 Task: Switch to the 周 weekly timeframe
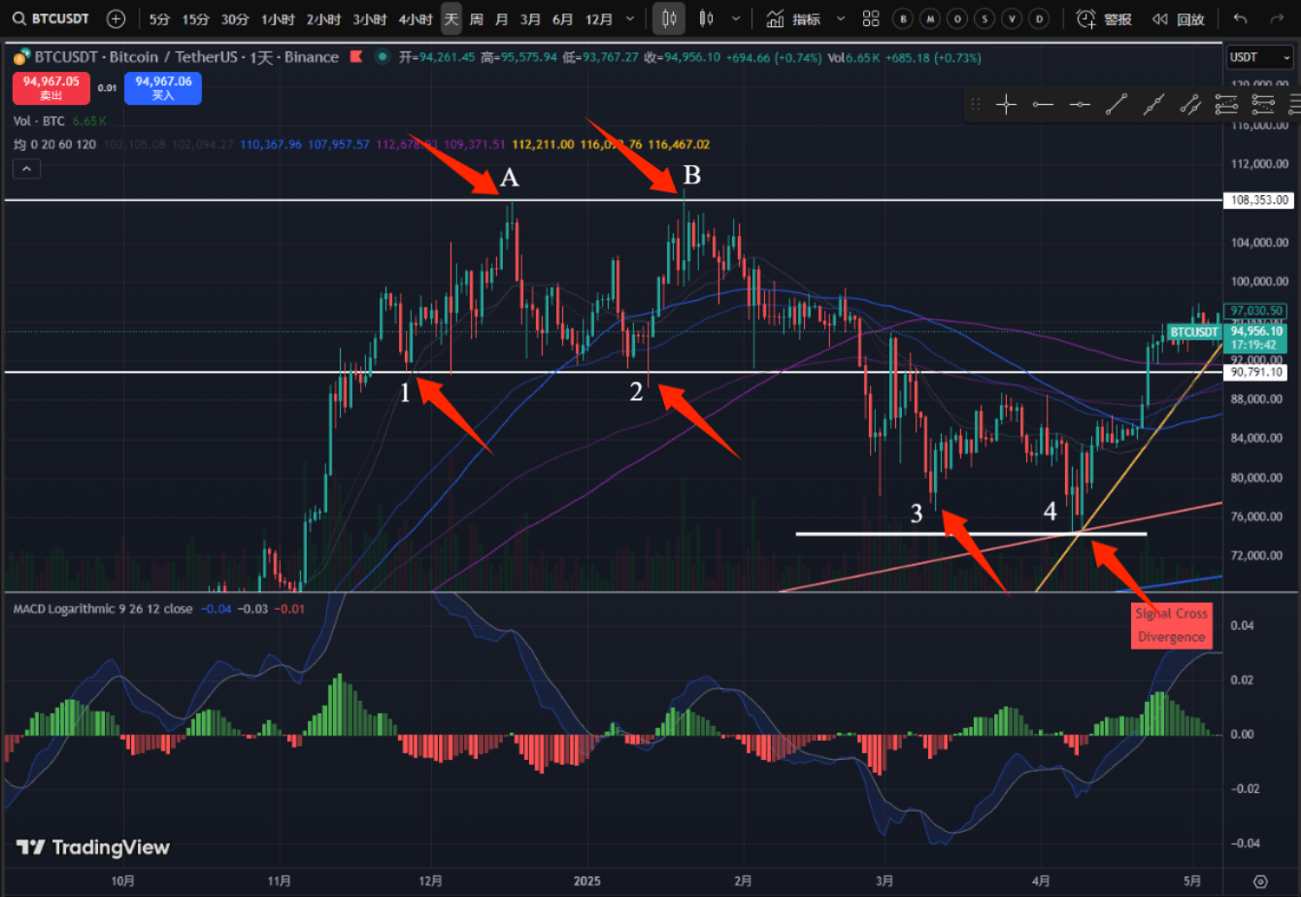pyautogui.click(x=476, y=18)
